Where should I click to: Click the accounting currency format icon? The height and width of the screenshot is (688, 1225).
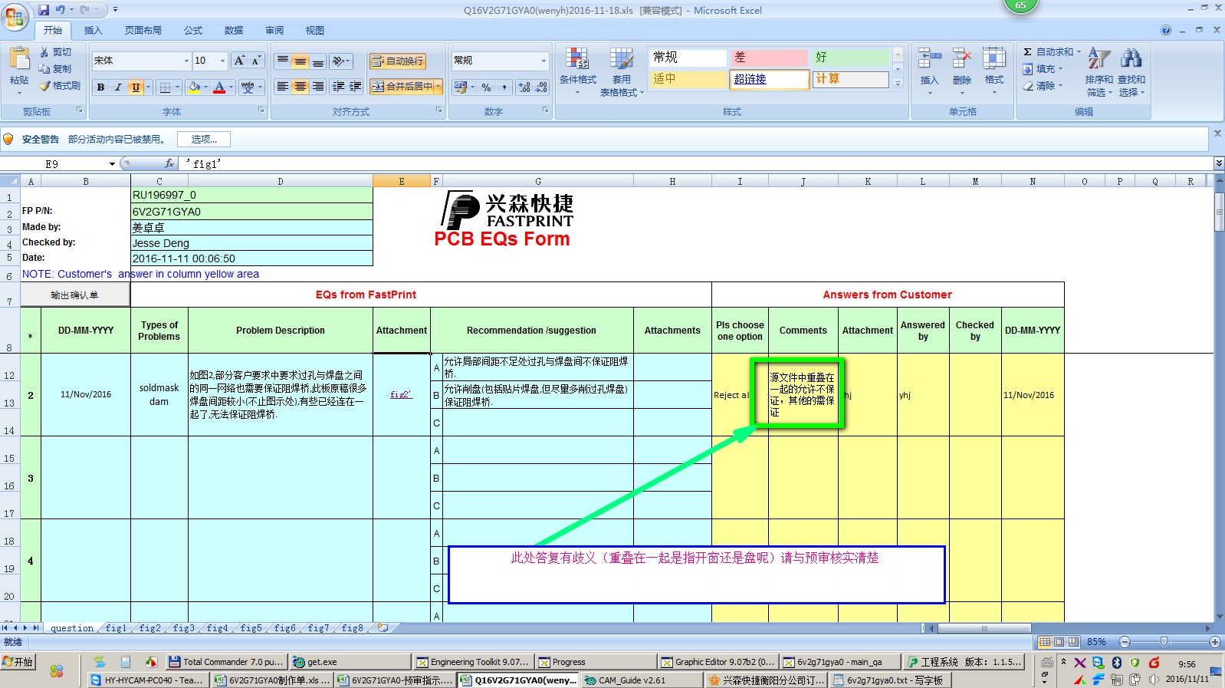(461, 87)
